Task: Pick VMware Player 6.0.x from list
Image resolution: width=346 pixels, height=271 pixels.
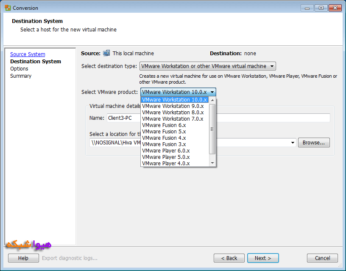Action: [x=166, y=151]
